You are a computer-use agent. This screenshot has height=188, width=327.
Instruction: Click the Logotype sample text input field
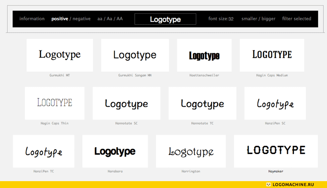coord(165,19)
